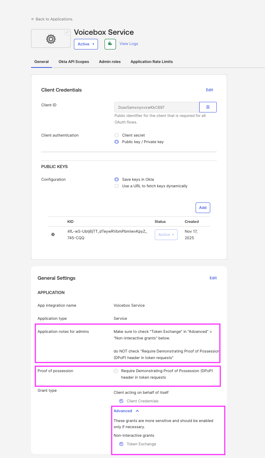Click the PUBLIC KEYS section heading
265x458 pixels.
click(55, 166)
